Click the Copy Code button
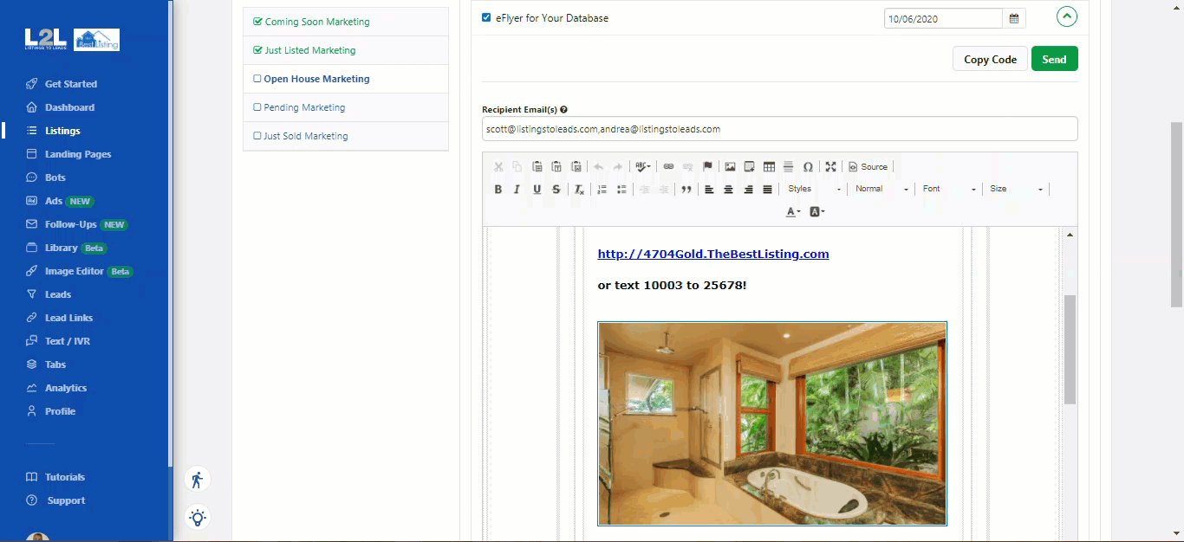 [990, 59]
